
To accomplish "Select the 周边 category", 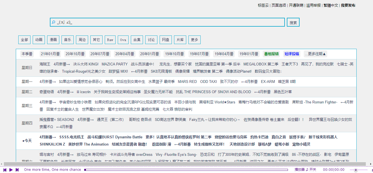I will [82, 40].
